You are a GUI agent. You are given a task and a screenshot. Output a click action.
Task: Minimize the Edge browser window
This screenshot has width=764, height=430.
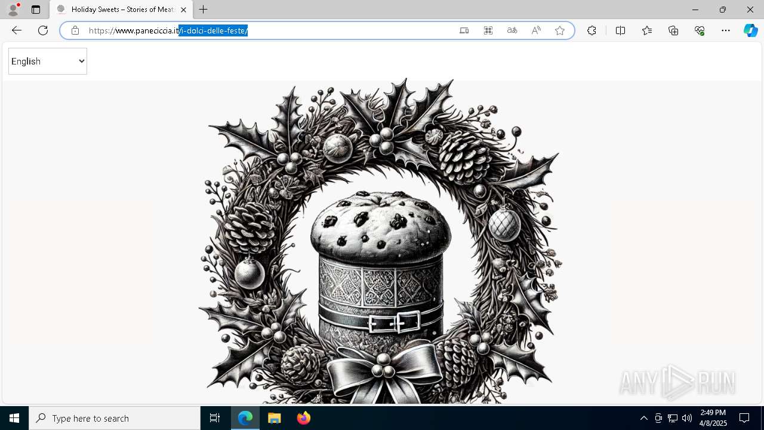point(695,10)
